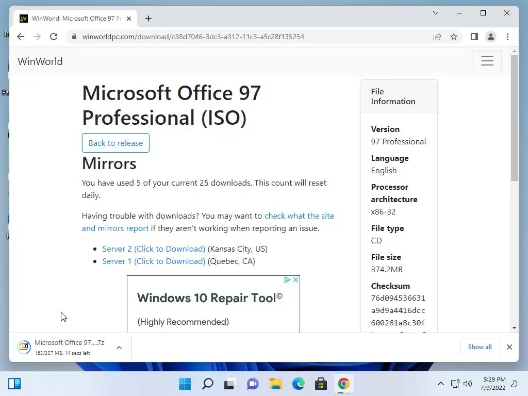Click the Mirrors heading
This screenshot has height=396, width=528.
click(109, 163)
